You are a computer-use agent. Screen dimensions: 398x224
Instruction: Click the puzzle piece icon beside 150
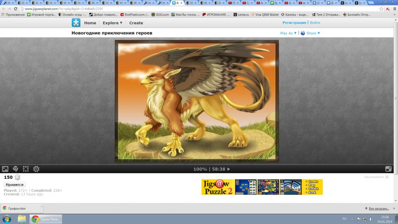pyautogui.click(x=17, y=177)
